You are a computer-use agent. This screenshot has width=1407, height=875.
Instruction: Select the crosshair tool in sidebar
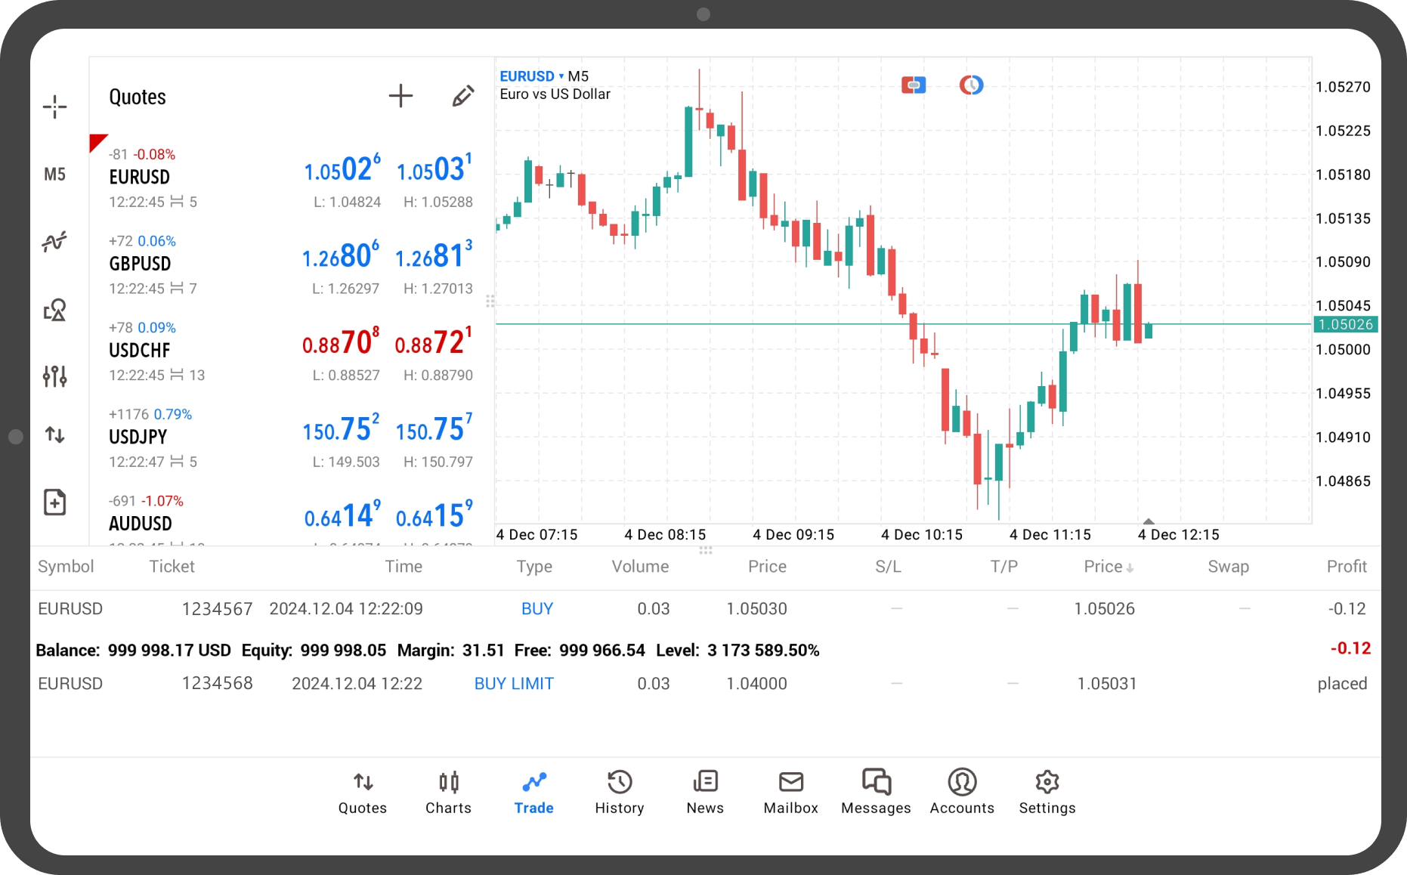click(x=54, y=107)
